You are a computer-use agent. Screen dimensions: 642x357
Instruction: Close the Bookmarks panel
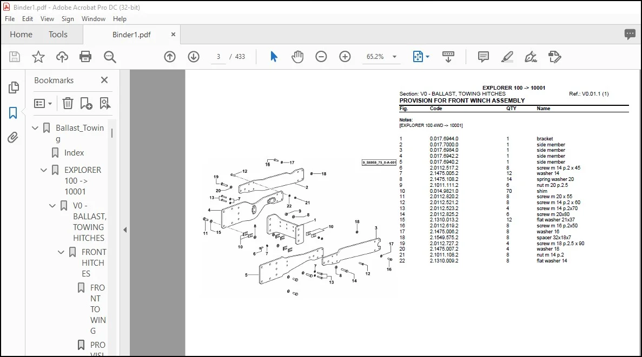[104, 80]
